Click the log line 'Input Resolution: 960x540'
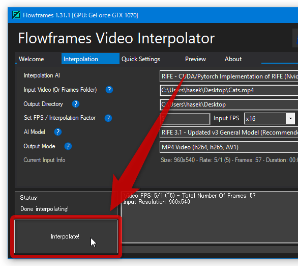Viewport: 298px width, 266px height. click(157, 202)
